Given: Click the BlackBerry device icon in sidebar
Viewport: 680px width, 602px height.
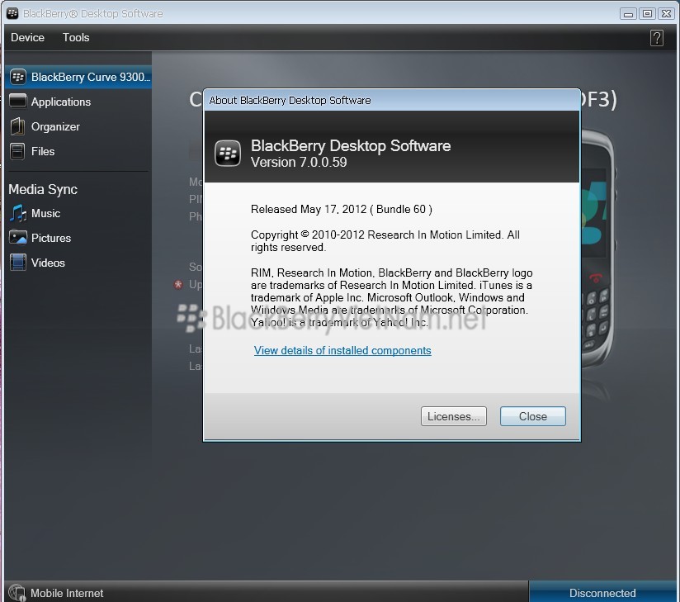Looking at the screenshot, I should (x=18, y=78).
